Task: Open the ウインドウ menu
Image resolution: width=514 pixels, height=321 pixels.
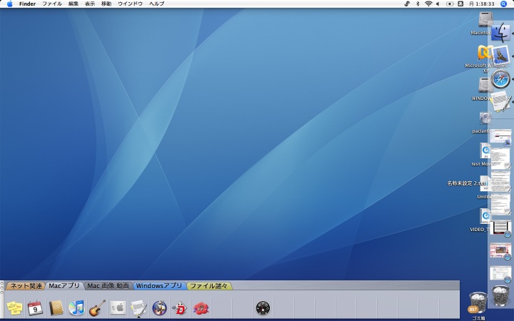Action: (x=130, y=4)
